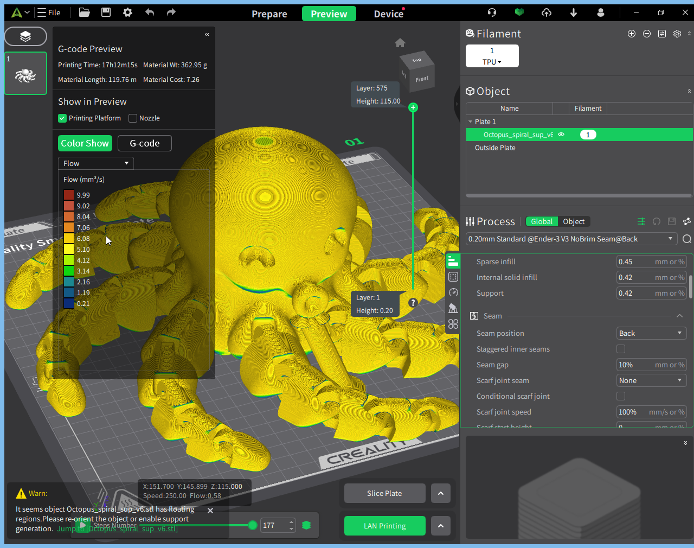694x548 pixels.
Task: Enable Staggered inner seams checkbox
Action: [621, 349]
